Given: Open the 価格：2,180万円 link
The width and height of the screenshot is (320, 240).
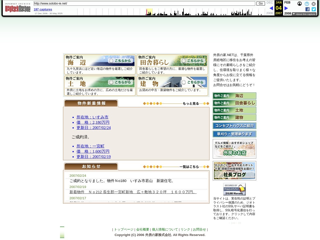Looking at the screenshot, I should coord(93,122).
